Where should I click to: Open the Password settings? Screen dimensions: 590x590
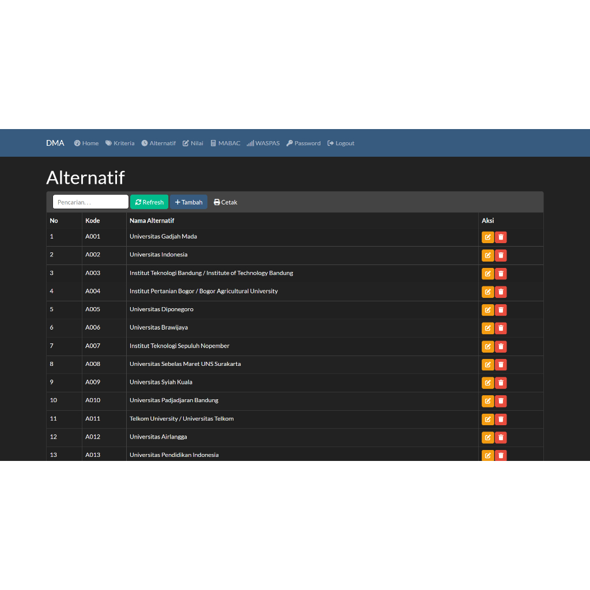tap(303, 143)
